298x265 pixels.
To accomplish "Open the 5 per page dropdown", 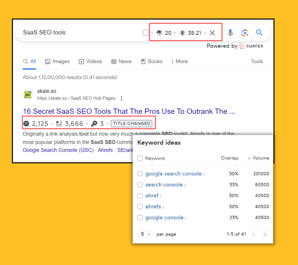I will click(x=145, y=234).
